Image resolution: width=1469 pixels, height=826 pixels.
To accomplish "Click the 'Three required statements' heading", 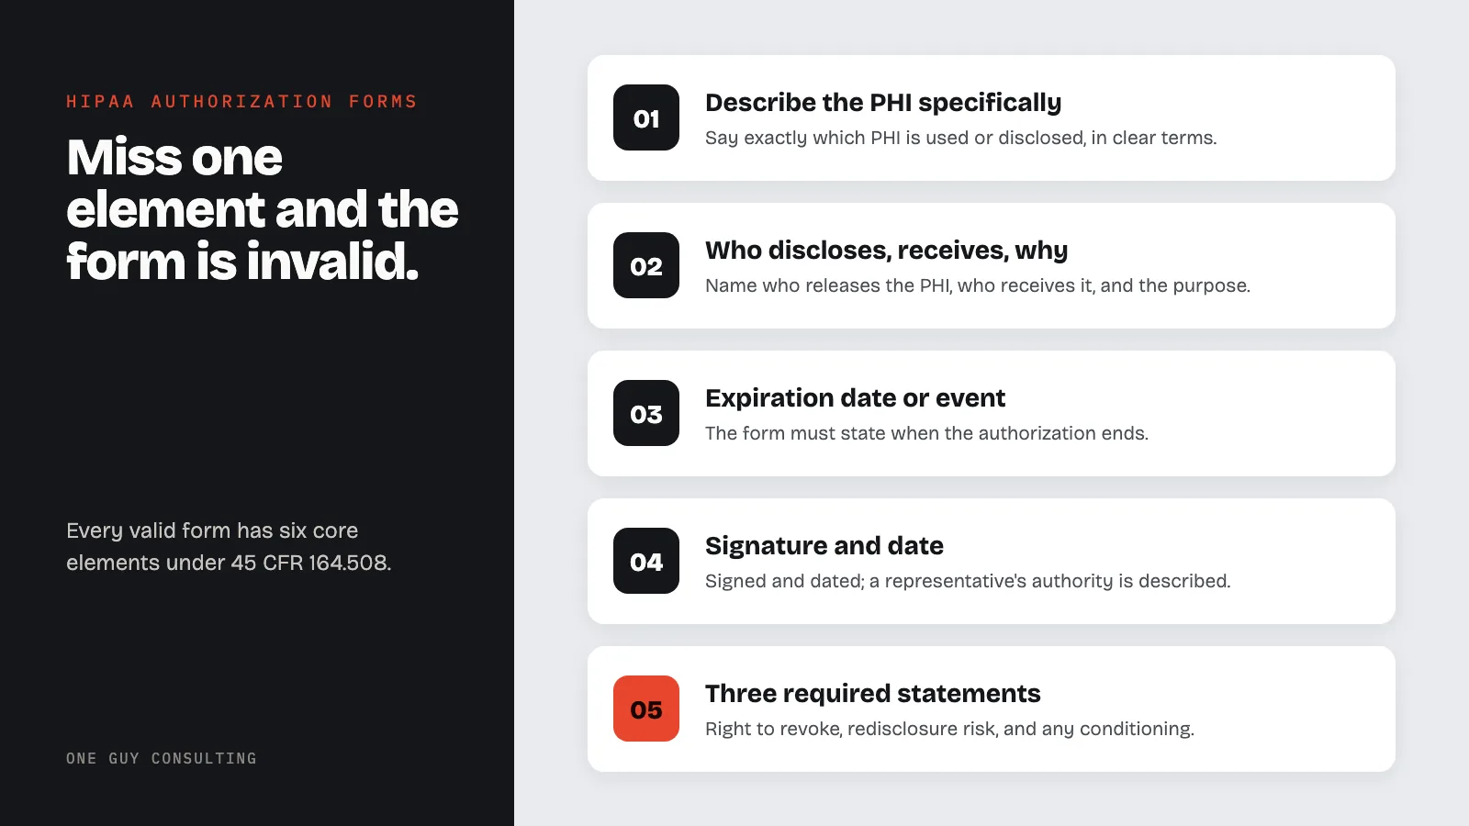I will tap(872, 693).
